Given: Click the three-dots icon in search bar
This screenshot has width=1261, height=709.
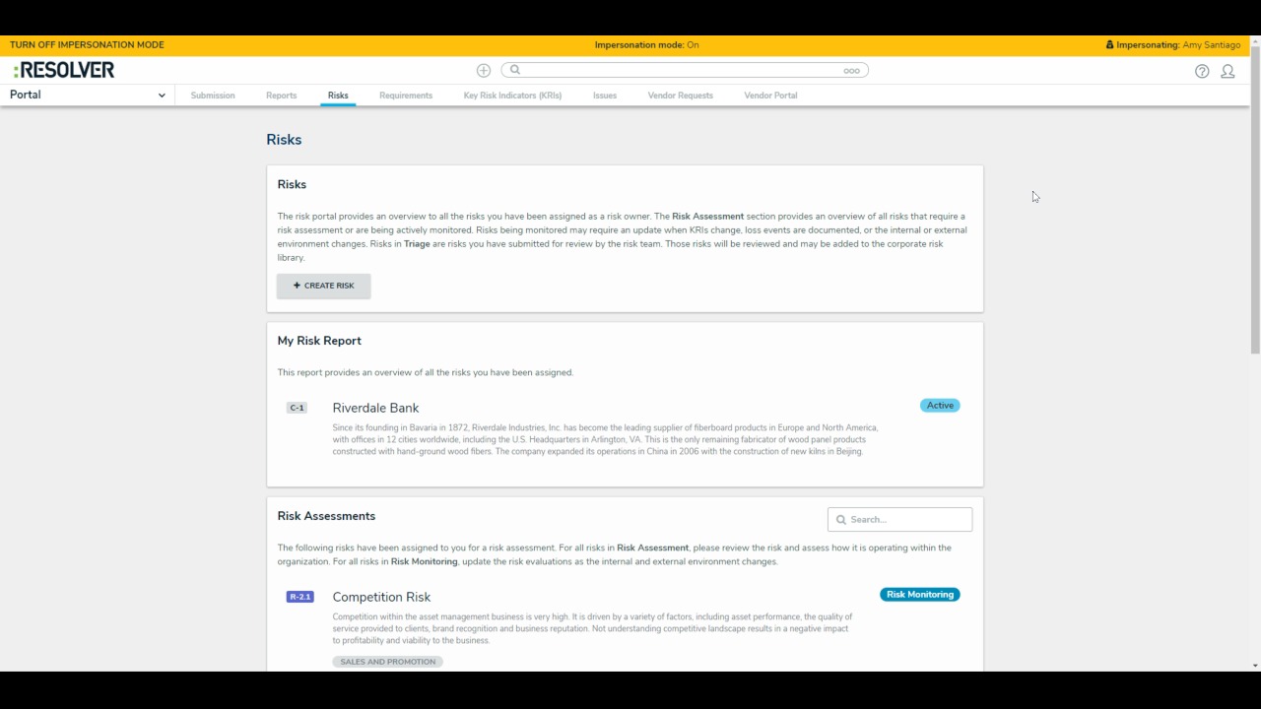Looking at the screenshot, I should 851,71.
